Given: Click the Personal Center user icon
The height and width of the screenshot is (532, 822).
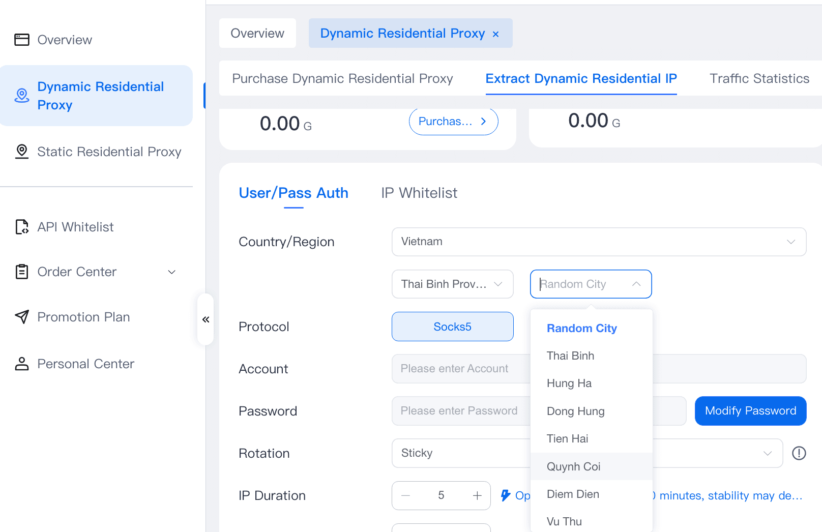Looking at the screenshot, I should tap(22, 364).
